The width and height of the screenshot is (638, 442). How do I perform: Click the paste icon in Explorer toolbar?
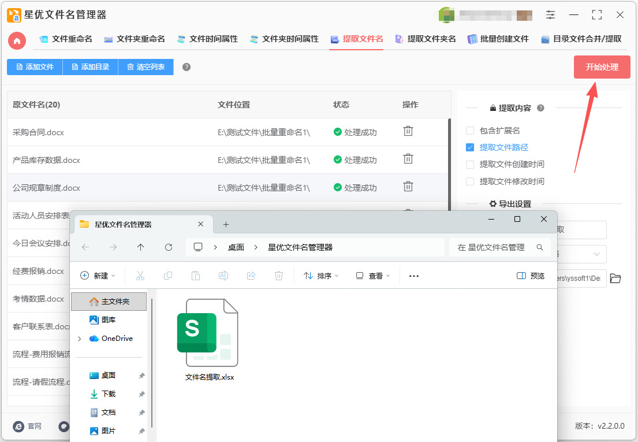[196, 276]
